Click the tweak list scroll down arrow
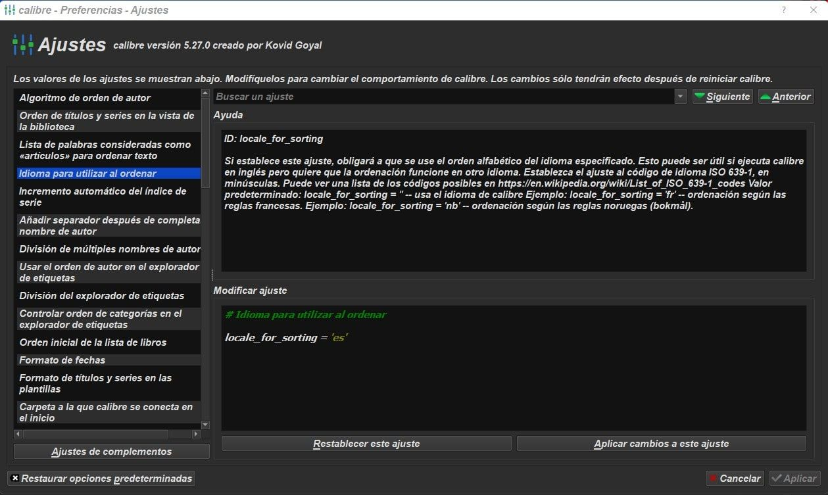 [x=205, y=425]
